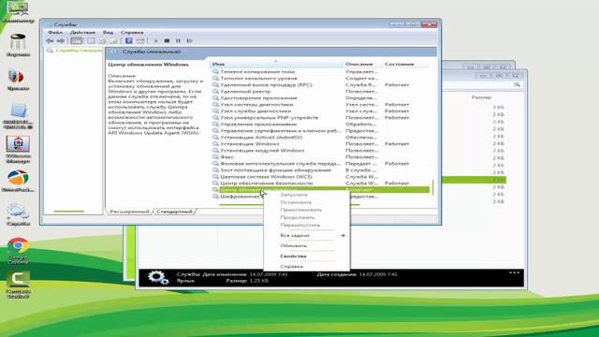Image resolution: width=599 pixels, height=337 pixels.
Task: Click the gear icon of Установщик модулей Windows row
Action: pyautogui.click(x=215, y=151)
